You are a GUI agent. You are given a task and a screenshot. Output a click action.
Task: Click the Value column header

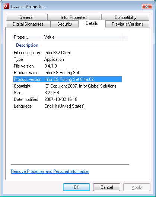click(x=82, y=37)
